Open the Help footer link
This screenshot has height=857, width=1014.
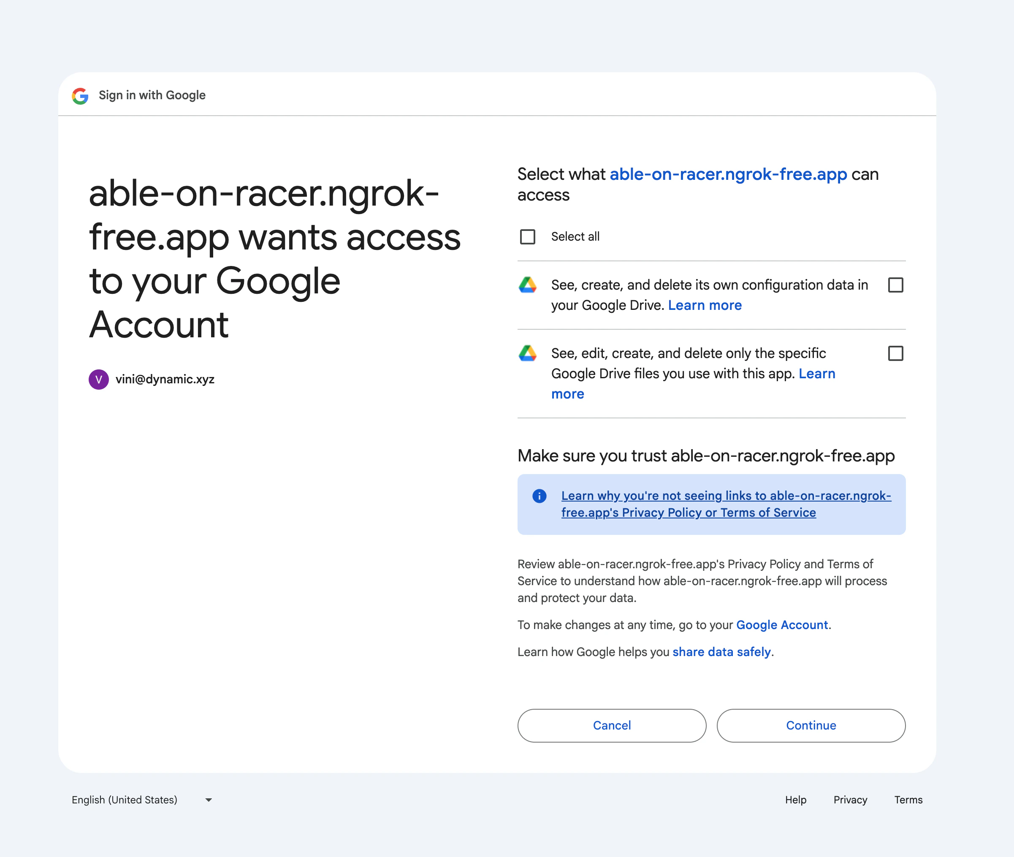click(795, 800)
